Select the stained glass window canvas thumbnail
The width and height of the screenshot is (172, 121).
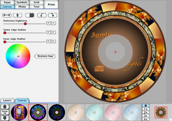19,112
